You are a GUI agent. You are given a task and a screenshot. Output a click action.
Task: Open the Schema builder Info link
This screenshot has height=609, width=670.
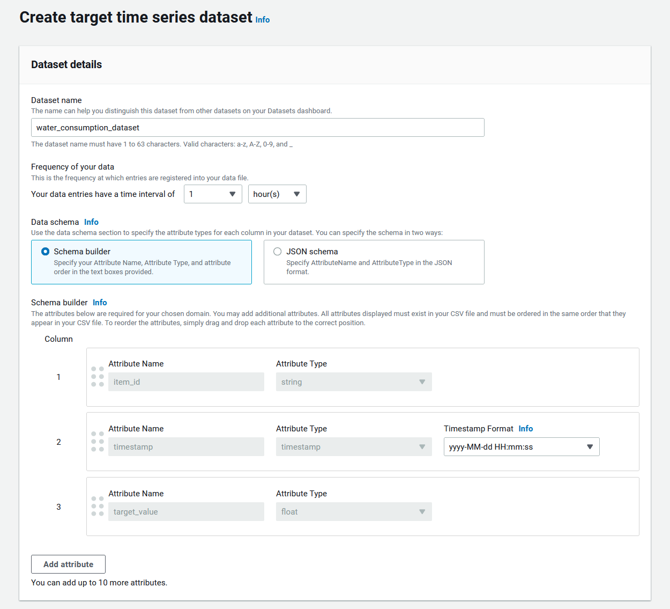click(x=100, y=303)
